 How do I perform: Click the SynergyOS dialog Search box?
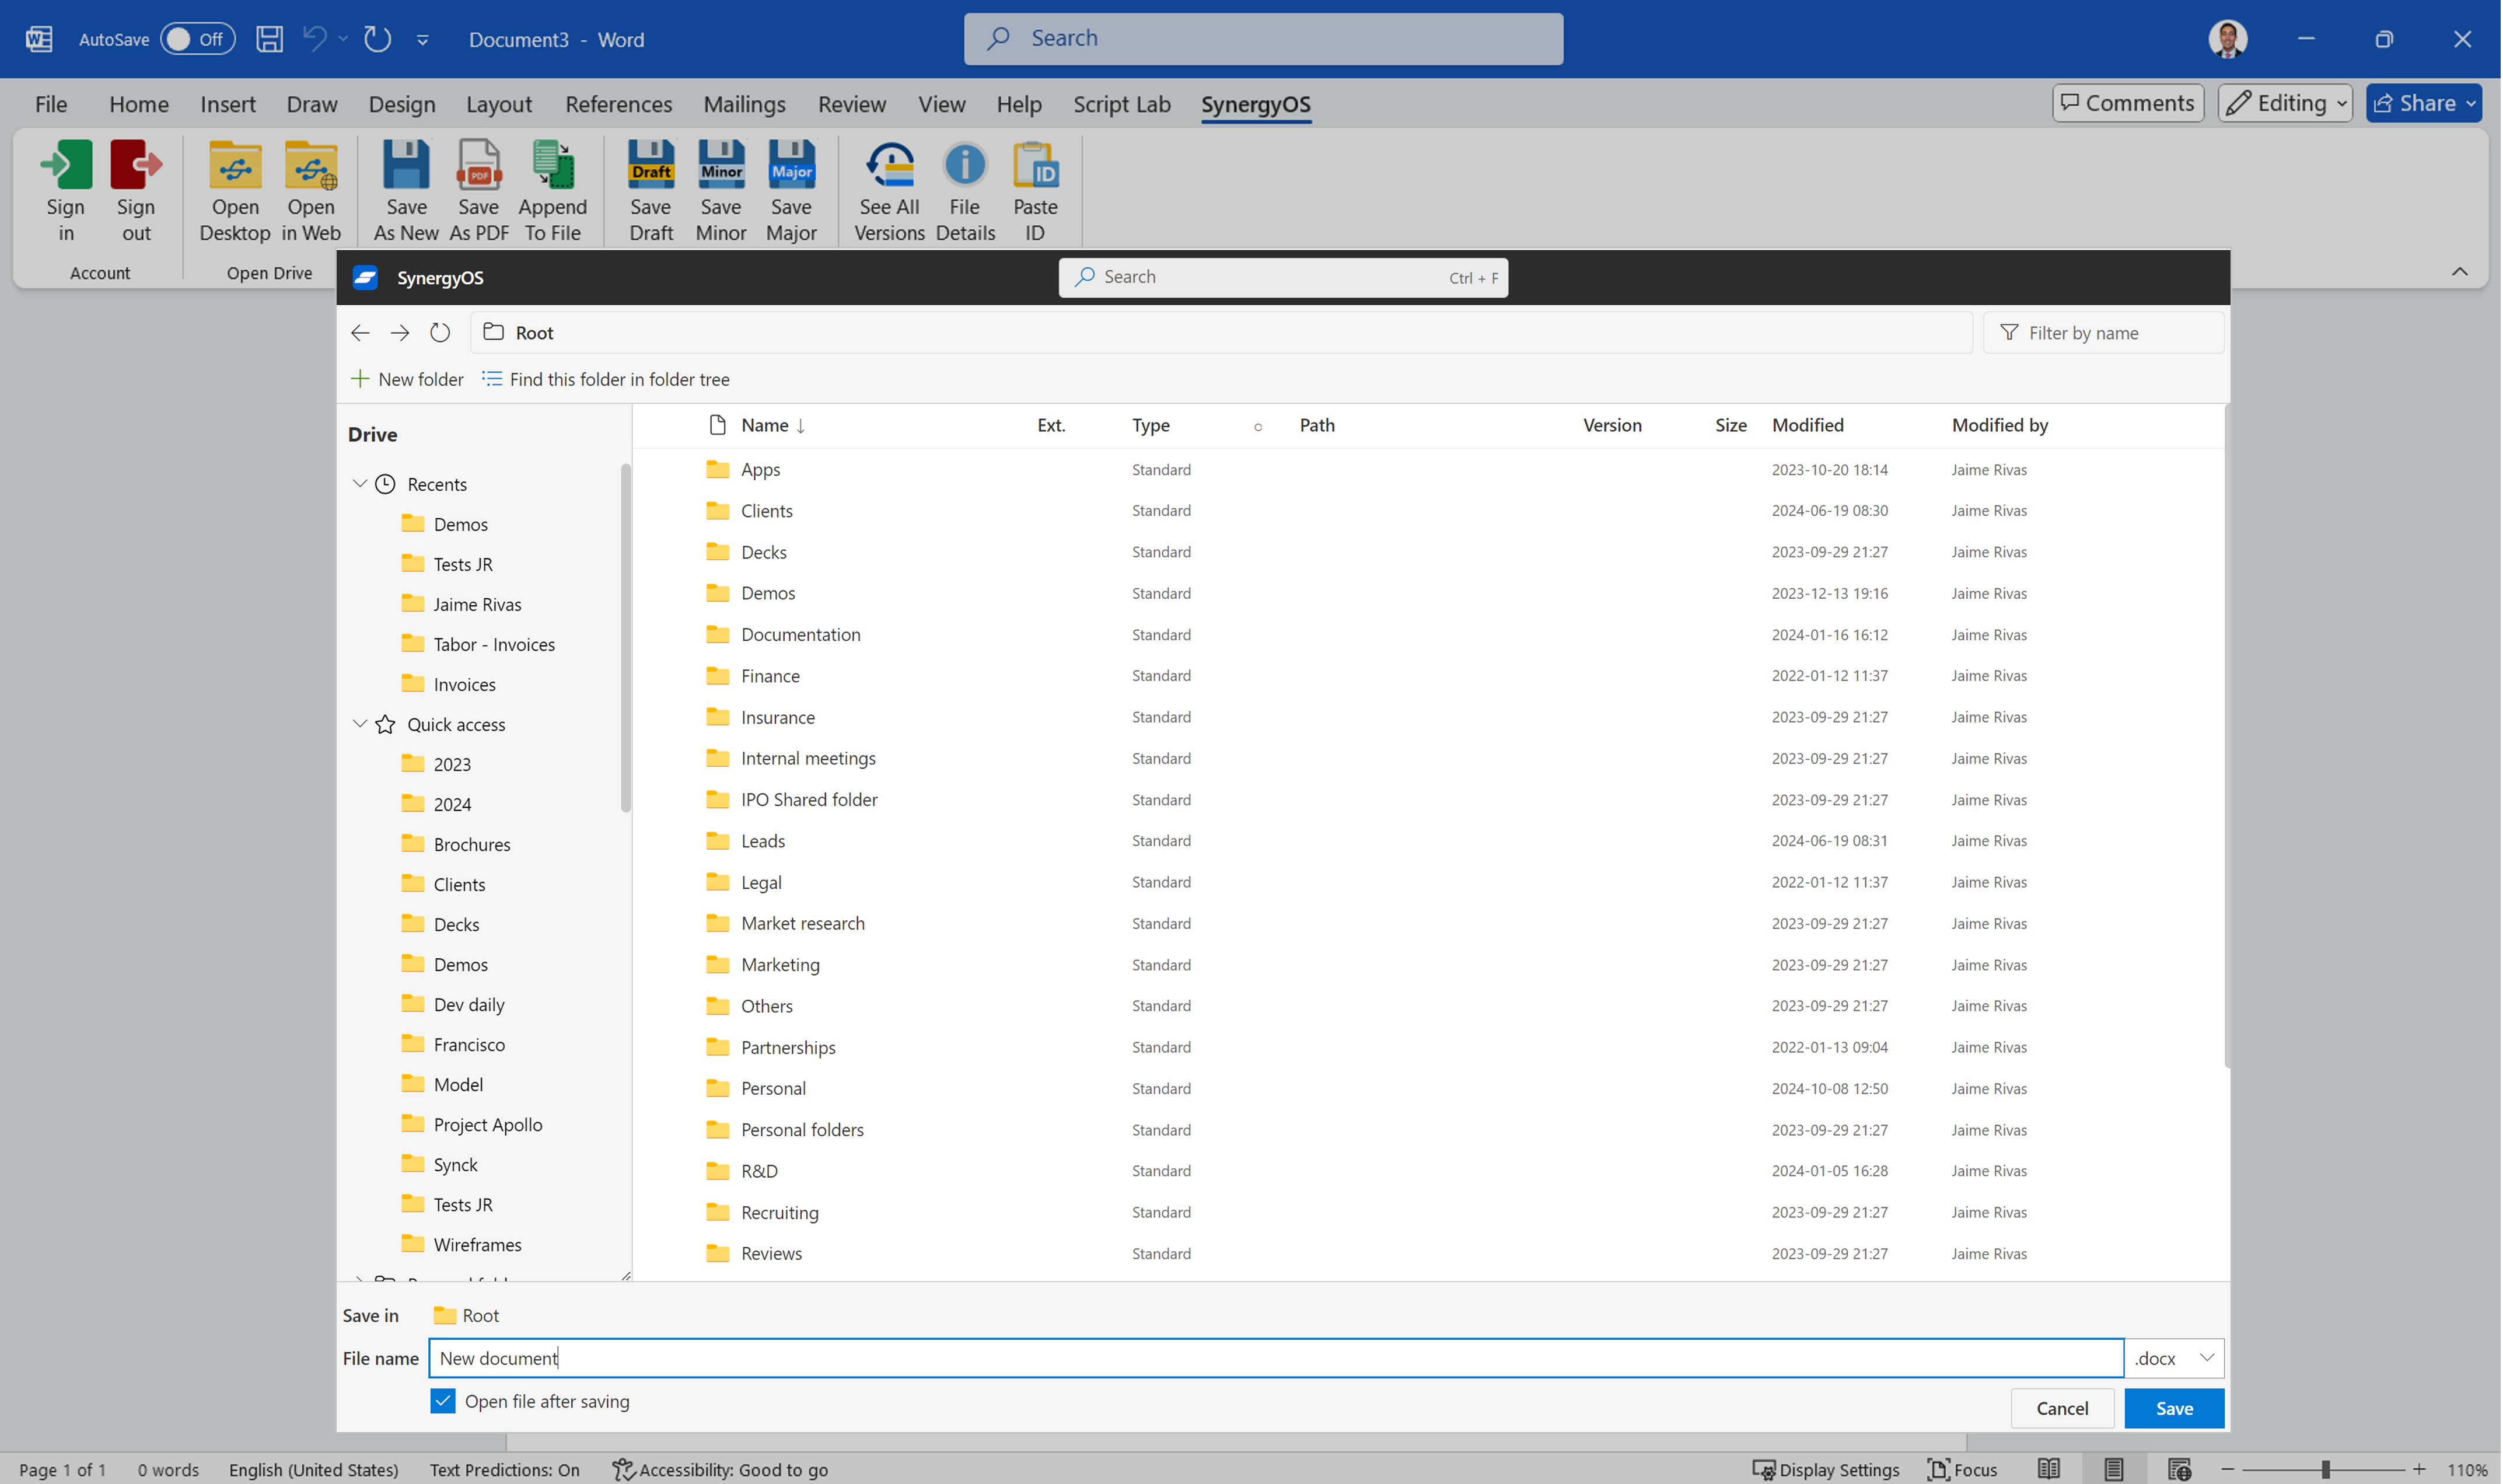[1284, 277]
